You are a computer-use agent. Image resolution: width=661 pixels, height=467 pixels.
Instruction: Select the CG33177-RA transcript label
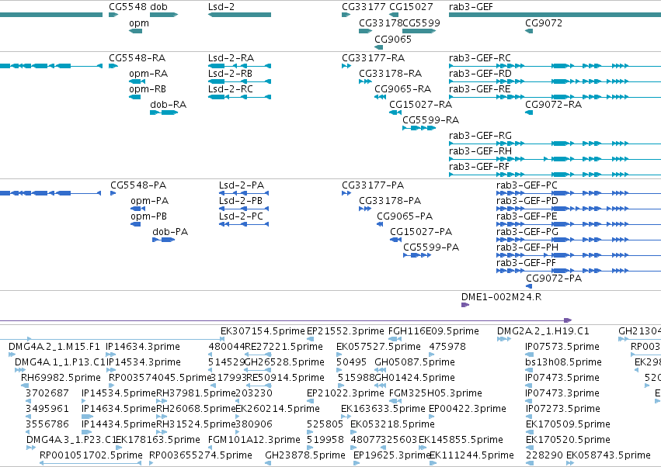pos(373,57)
